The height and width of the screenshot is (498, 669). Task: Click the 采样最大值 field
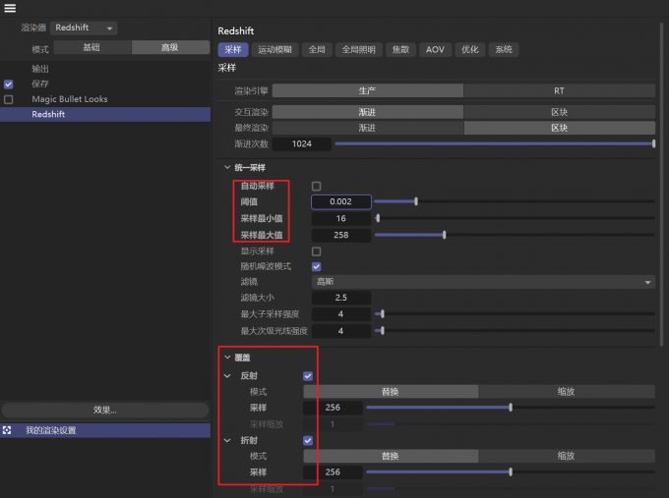341,235
